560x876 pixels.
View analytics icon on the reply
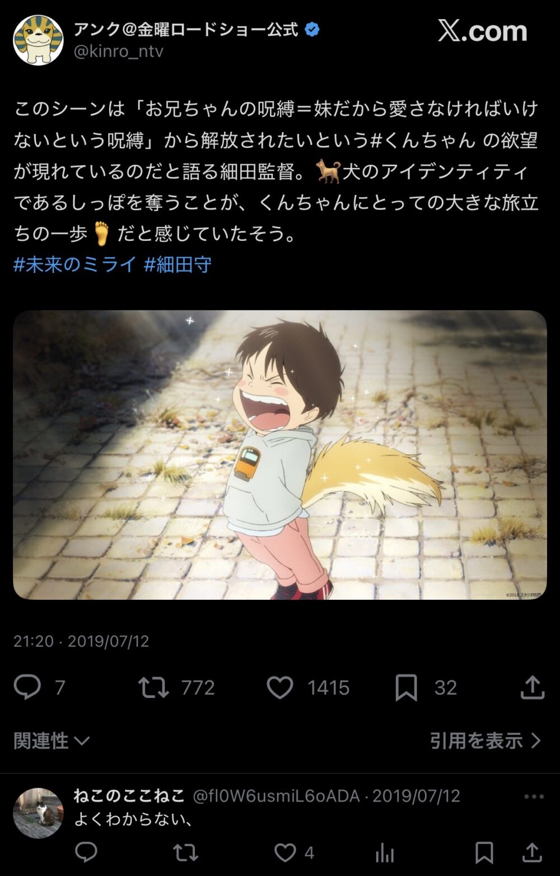[x=385, y=853]
